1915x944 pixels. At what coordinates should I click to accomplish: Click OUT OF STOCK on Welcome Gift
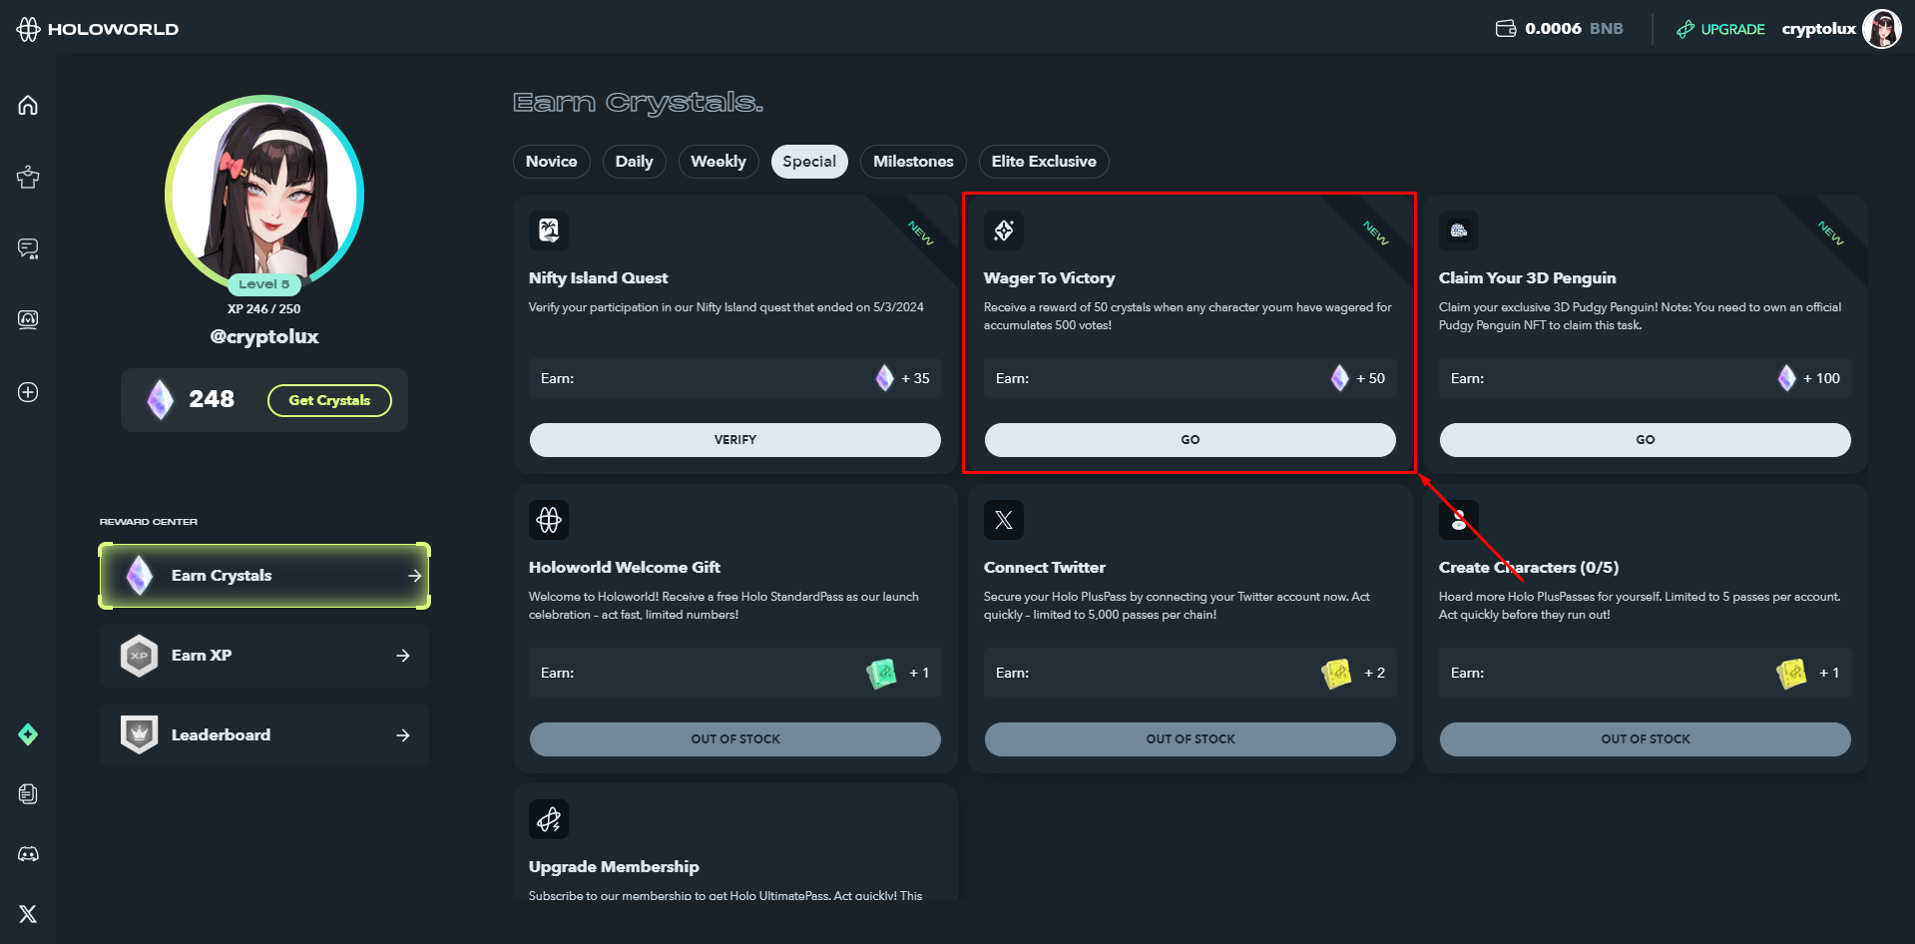click(735, 739)
